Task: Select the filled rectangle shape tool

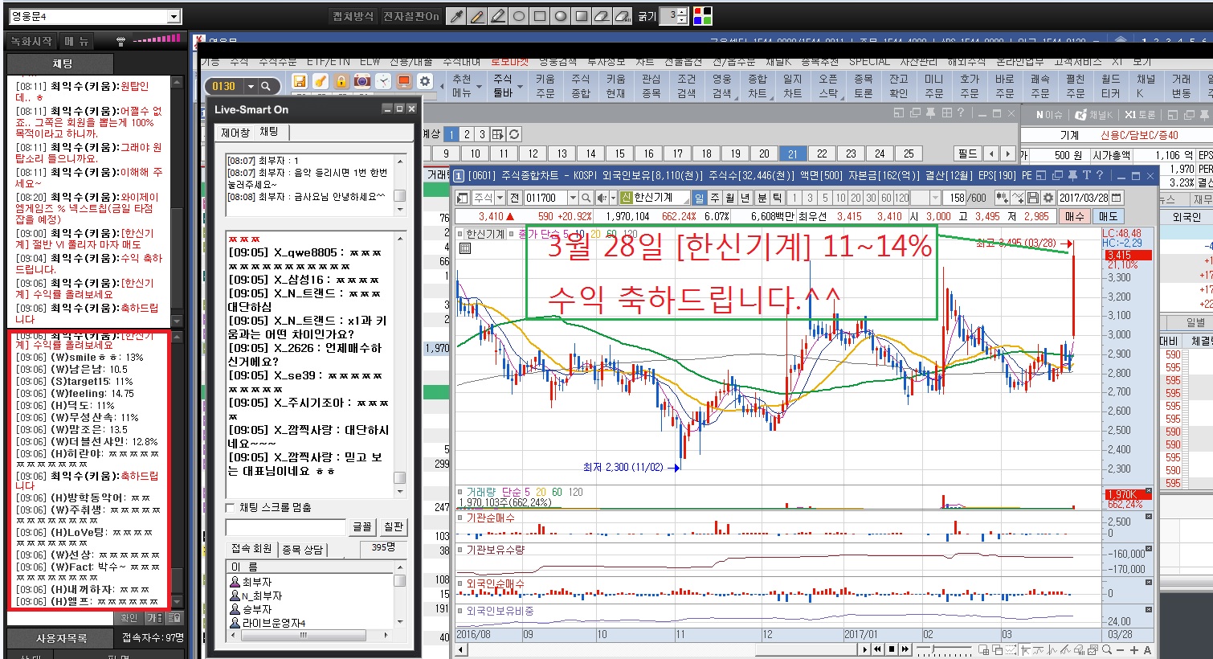Action: (x=582, y=16)
